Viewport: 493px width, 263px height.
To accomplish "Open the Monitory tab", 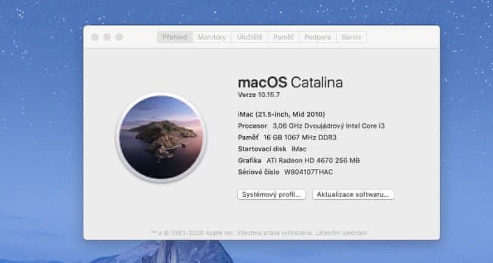I will (212, 37).
